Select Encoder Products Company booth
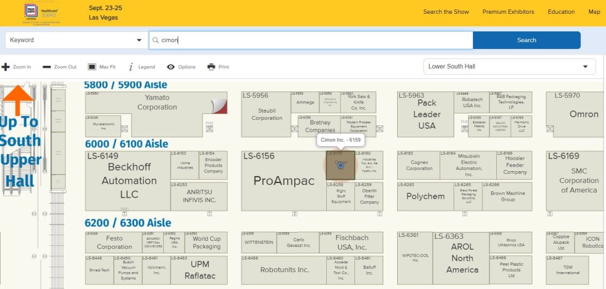The image size is (606, 289). coord(213,166)
